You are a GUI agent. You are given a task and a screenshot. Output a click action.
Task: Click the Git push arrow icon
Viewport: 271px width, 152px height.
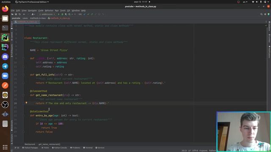pyautogui.click(x=92, y=14)
